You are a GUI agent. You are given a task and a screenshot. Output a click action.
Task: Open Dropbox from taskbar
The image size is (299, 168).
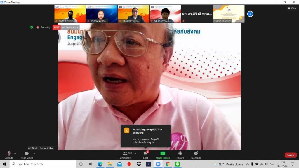click(139, 164)
